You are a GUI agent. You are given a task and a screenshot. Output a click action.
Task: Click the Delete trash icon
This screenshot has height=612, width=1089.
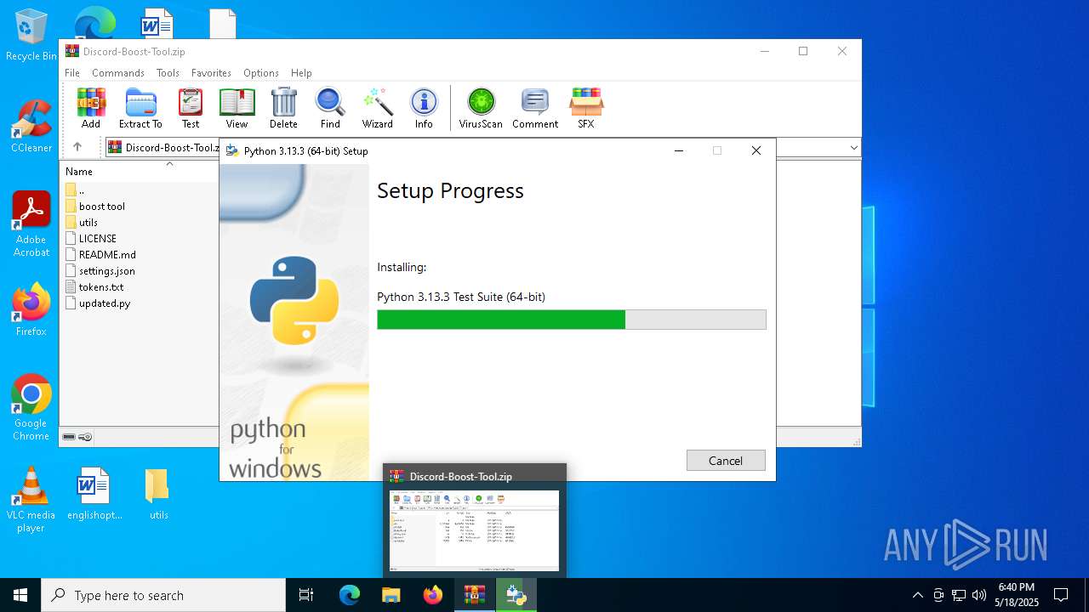(283, 108)
